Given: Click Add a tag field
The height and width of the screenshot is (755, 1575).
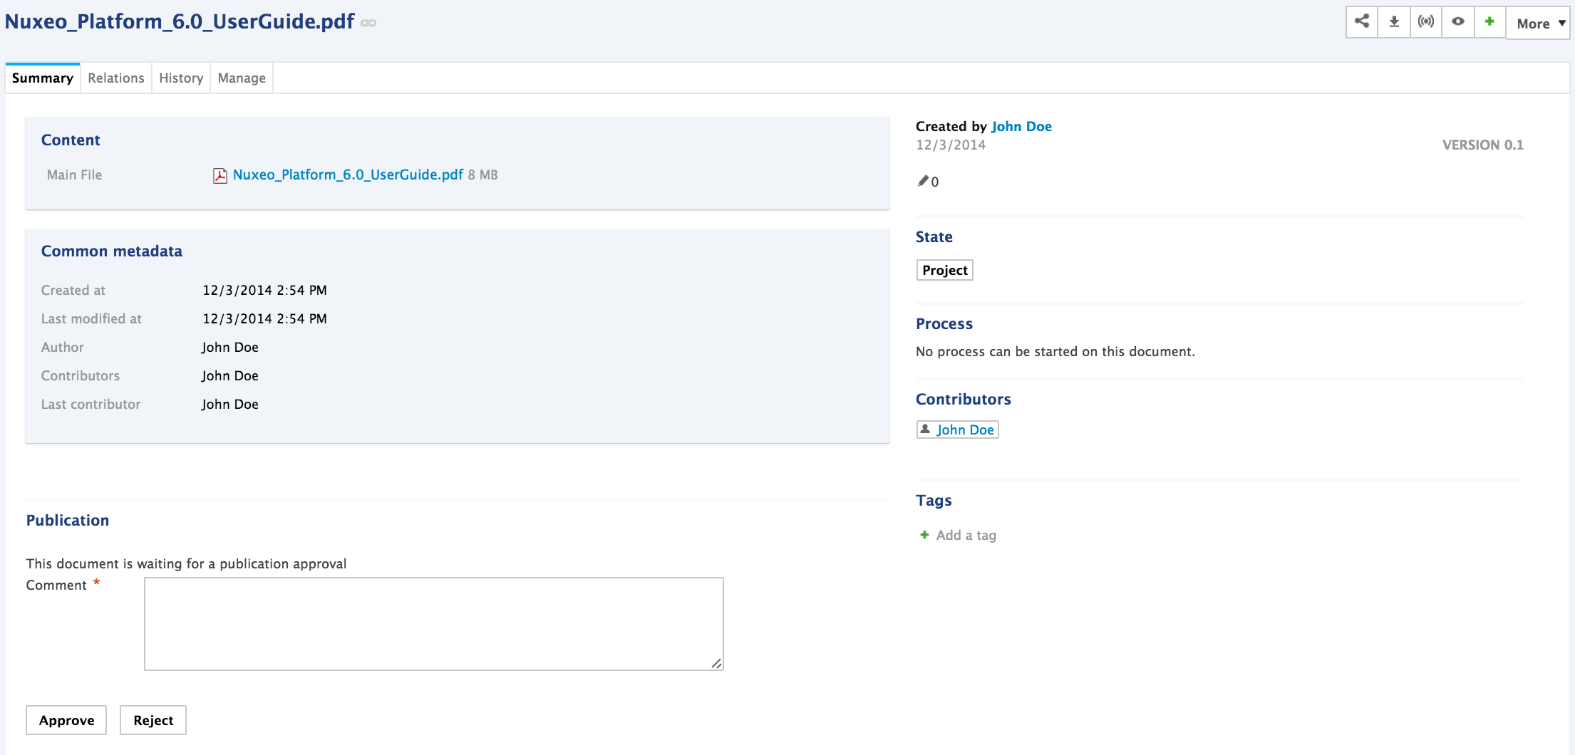Looking at the screenshot, I should tap(966, 535).
